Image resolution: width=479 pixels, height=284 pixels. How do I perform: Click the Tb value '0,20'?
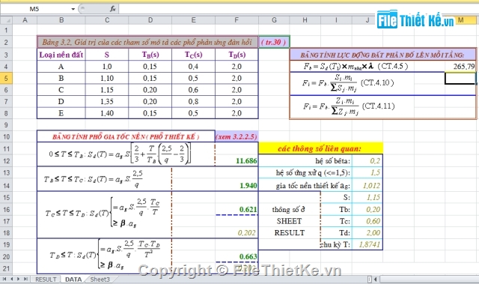pos(367,209)
